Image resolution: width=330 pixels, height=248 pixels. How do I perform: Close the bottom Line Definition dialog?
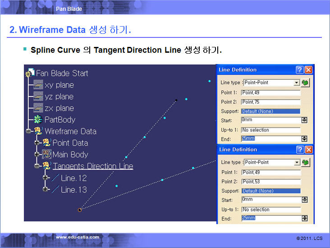click(308, 150)
